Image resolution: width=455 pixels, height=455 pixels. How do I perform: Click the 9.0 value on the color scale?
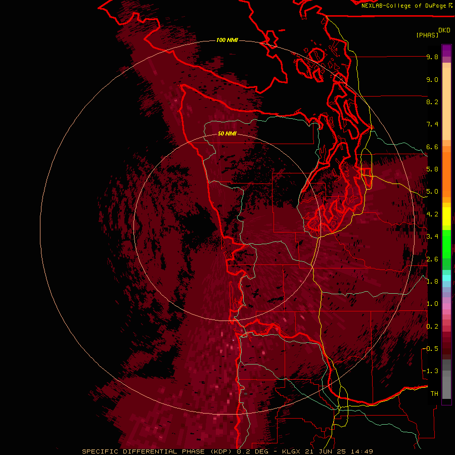432,79
